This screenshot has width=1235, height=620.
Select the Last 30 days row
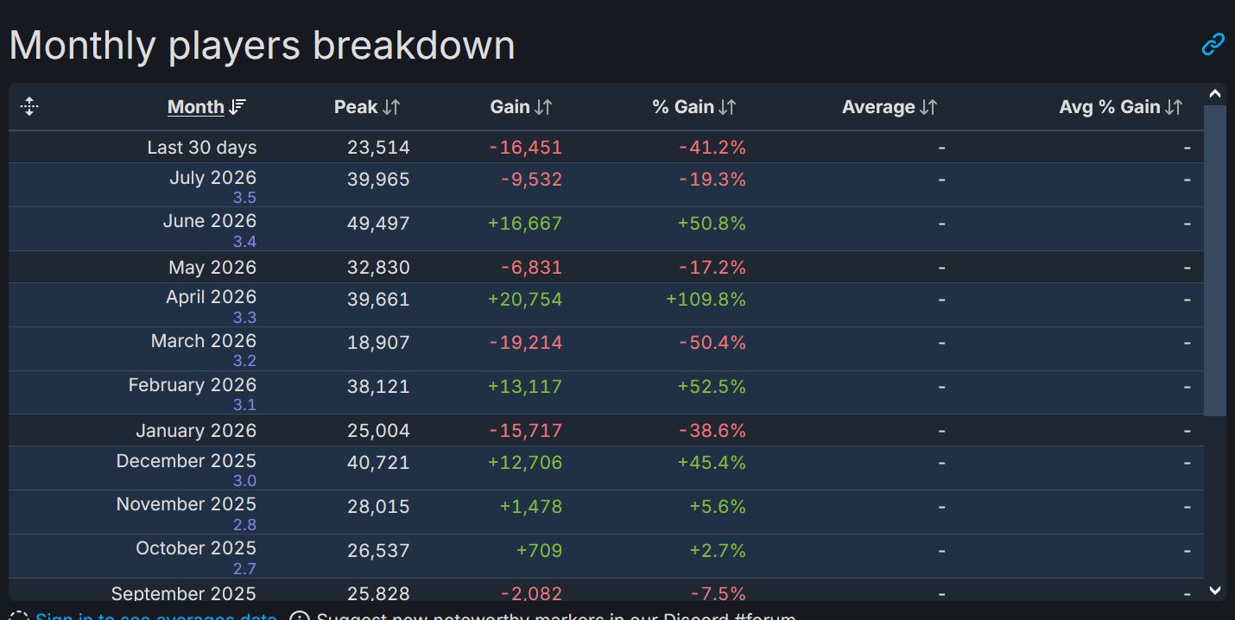[606, 148]
